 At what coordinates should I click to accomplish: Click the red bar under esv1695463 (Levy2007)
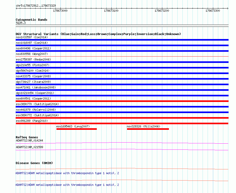[77, 129]
